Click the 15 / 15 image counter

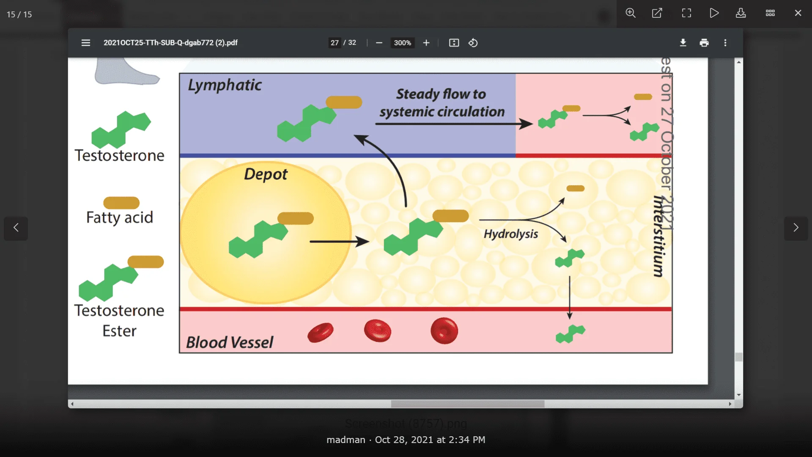[x=19, y=14]
